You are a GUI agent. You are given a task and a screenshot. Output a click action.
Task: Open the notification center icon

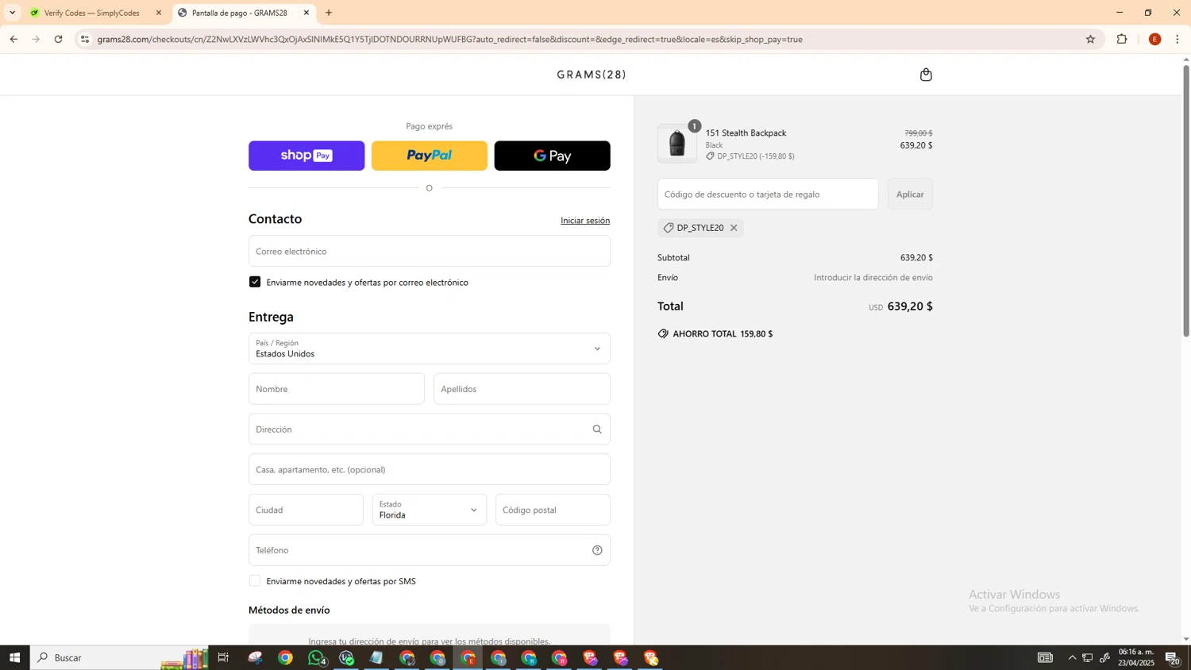click(x=1172, y=657)
